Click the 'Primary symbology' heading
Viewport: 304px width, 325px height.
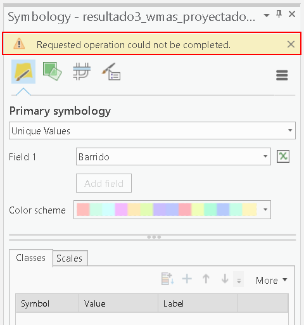[x=60, y=111]
